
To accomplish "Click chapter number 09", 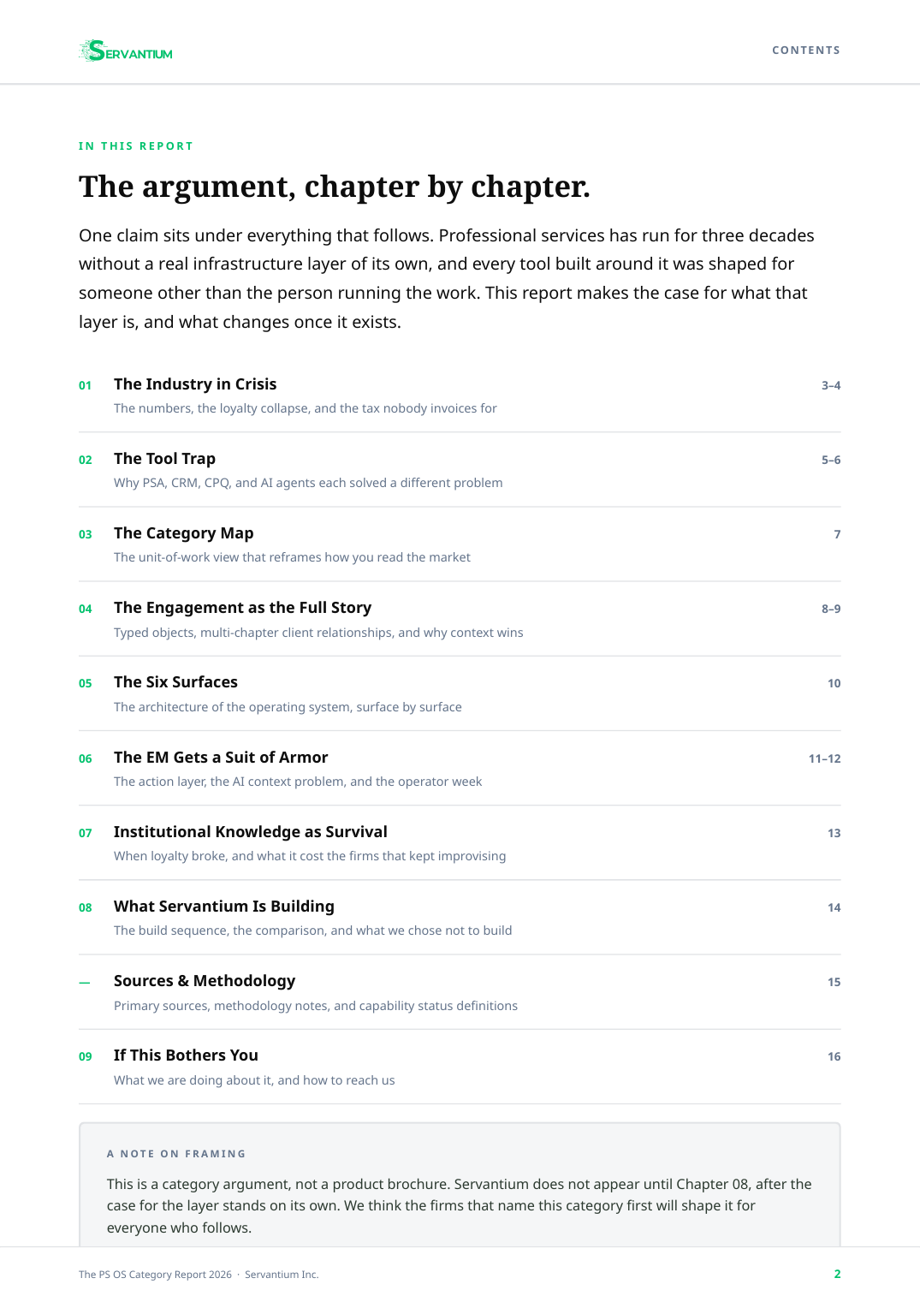I will pyautogui.click(x=86, y=1057).
